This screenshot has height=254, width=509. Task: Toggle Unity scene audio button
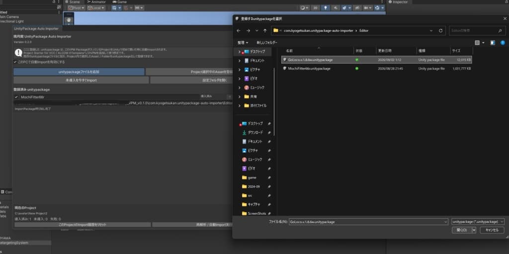pos(335,8)
